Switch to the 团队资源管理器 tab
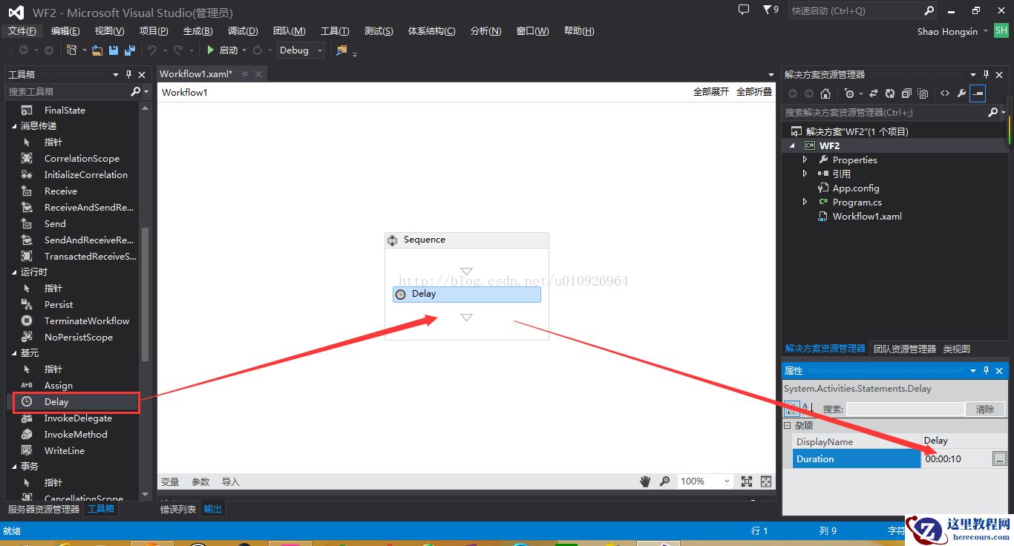Image resolution: width=1014 pixels, height=546 pixels. click(x=904, y=349)
